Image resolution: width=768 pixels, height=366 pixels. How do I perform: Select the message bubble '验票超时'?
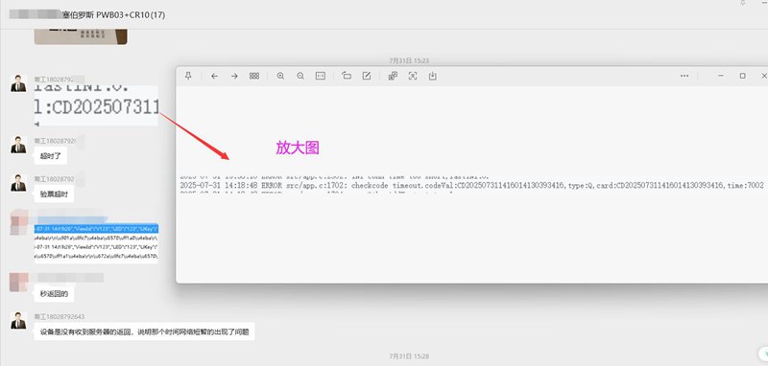[54, 194]
